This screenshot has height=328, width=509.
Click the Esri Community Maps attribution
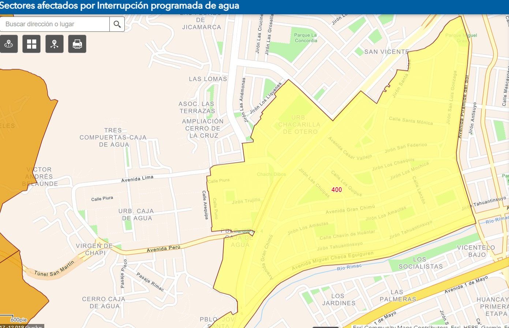coord(431,326)
